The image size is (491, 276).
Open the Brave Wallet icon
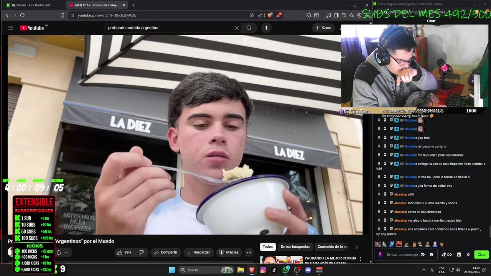pos(344,15)
